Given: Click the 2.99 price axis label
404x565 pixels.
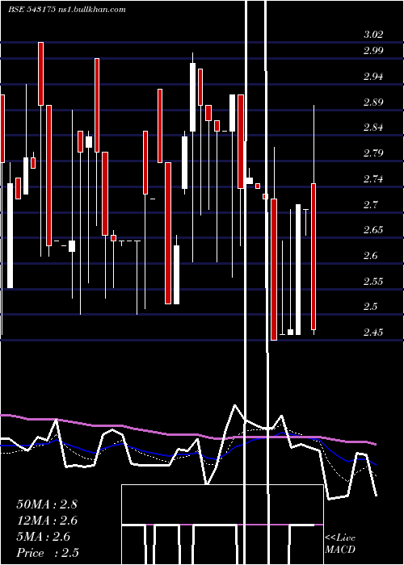Looking at the screenshot, I should (x=373, y=50).
